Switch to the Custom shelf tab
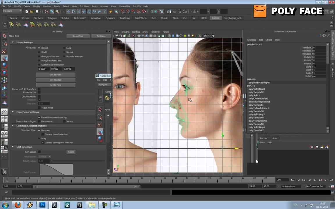The image size is (335, 209). [216, 18]
